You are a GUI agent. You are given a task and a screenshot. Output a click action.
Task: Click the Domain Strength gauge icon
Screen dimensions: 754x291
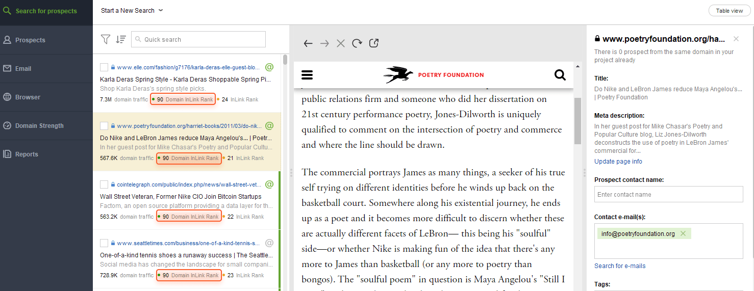(x=7, y=125)
